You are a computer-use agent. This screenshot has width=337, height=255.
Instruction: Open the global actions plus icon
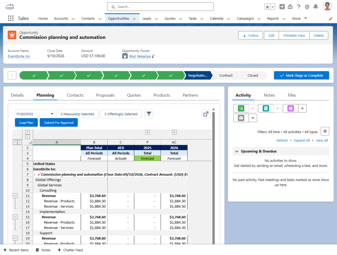[282, 7]
